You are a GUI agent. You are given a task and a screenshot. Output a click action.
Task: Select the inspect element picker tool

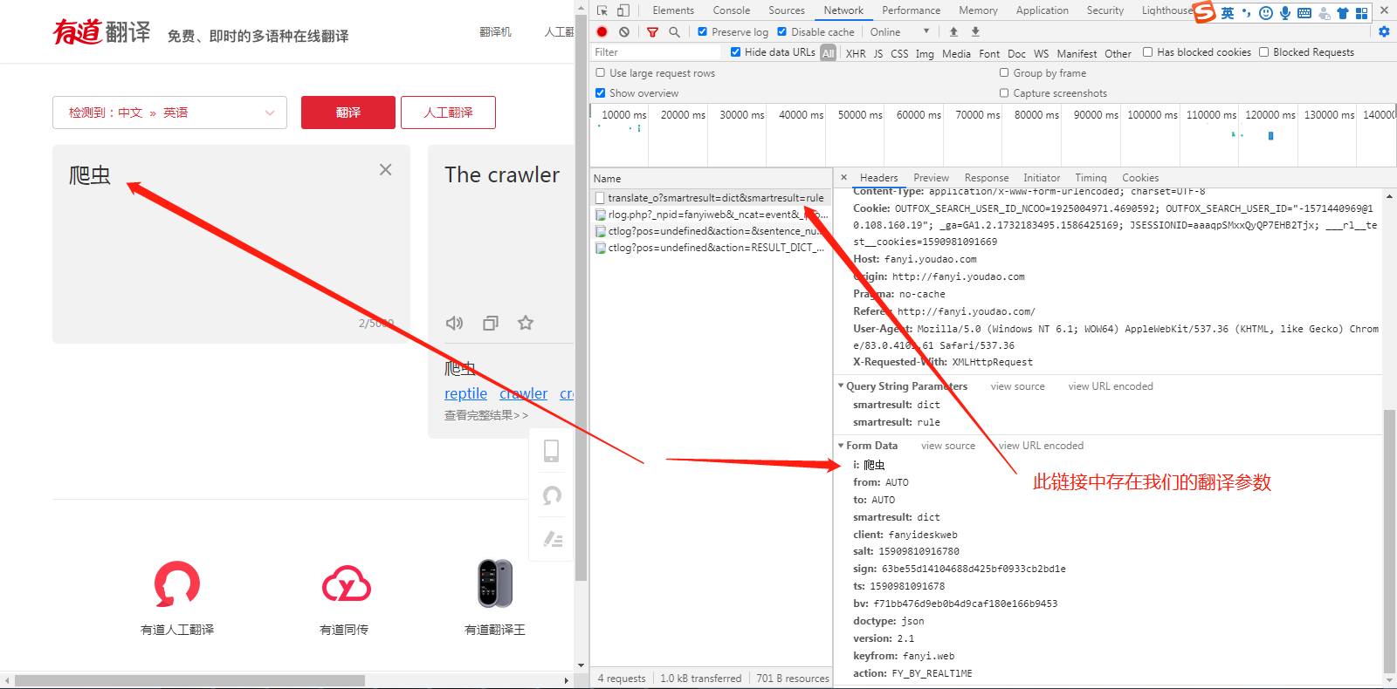[602, 10]
